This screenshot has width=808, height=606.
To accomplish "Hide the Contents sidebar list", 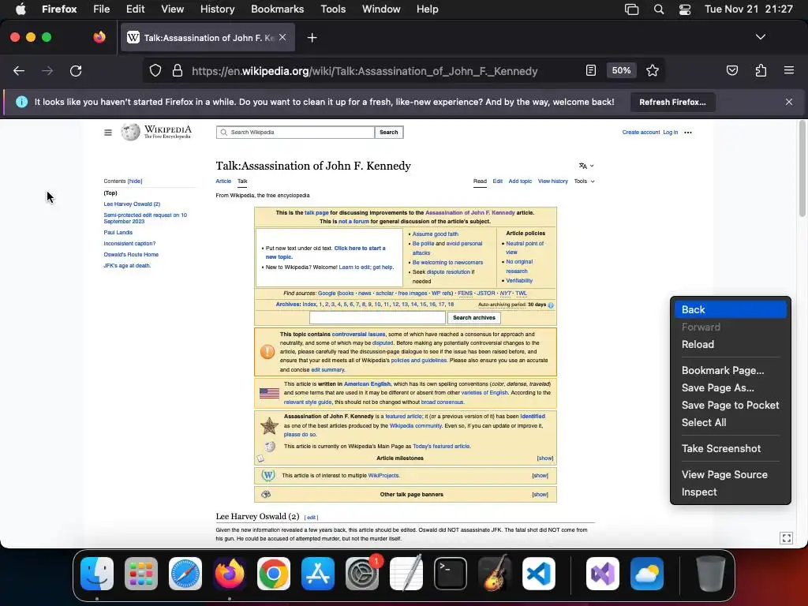I will [135, 181].
